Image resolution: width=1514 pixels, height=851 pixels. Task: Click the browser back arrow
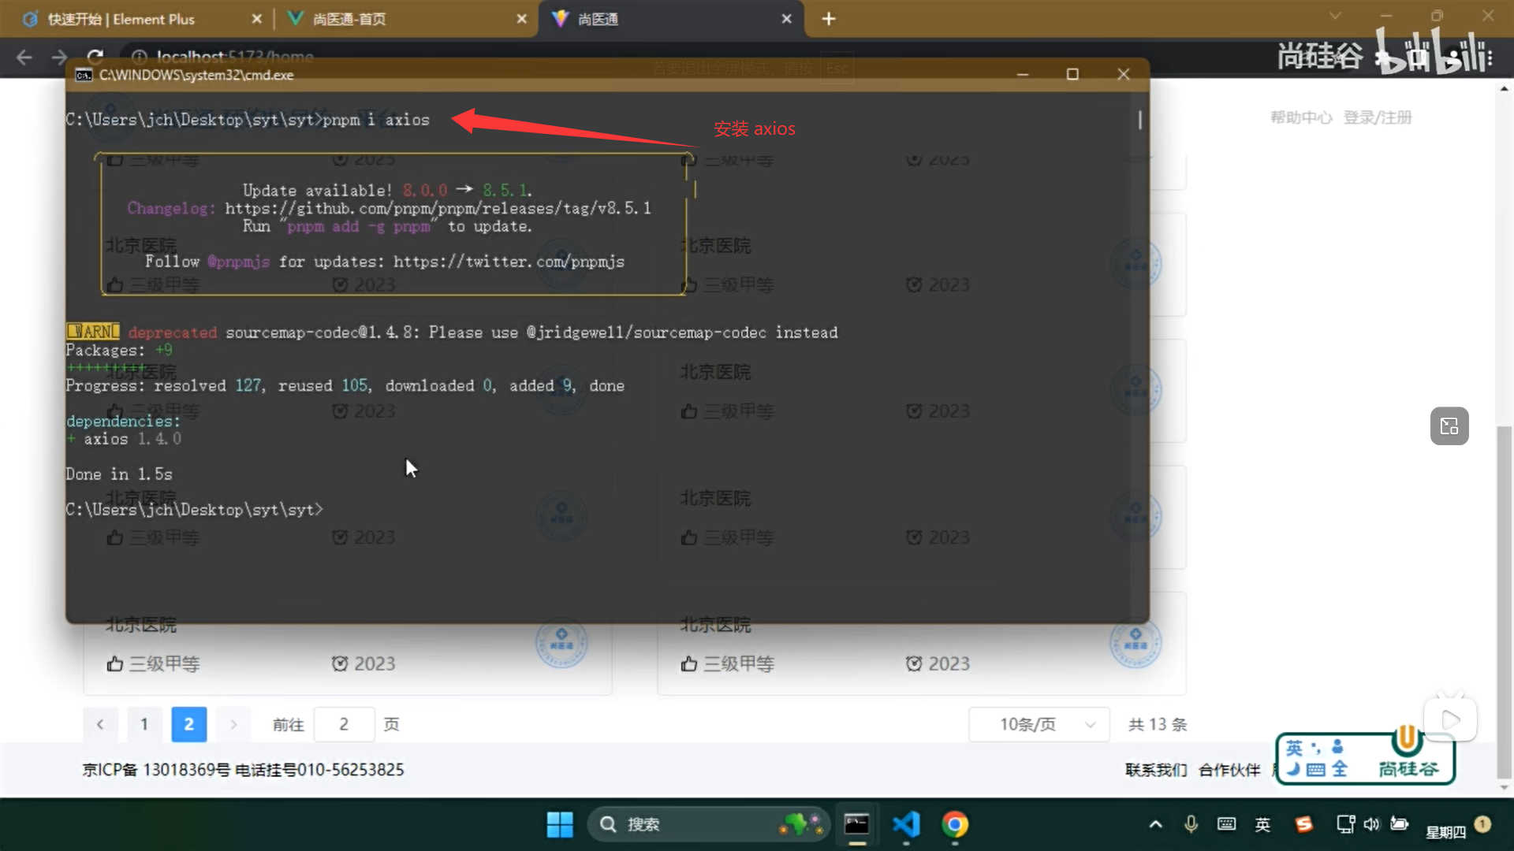pos(24,57)
